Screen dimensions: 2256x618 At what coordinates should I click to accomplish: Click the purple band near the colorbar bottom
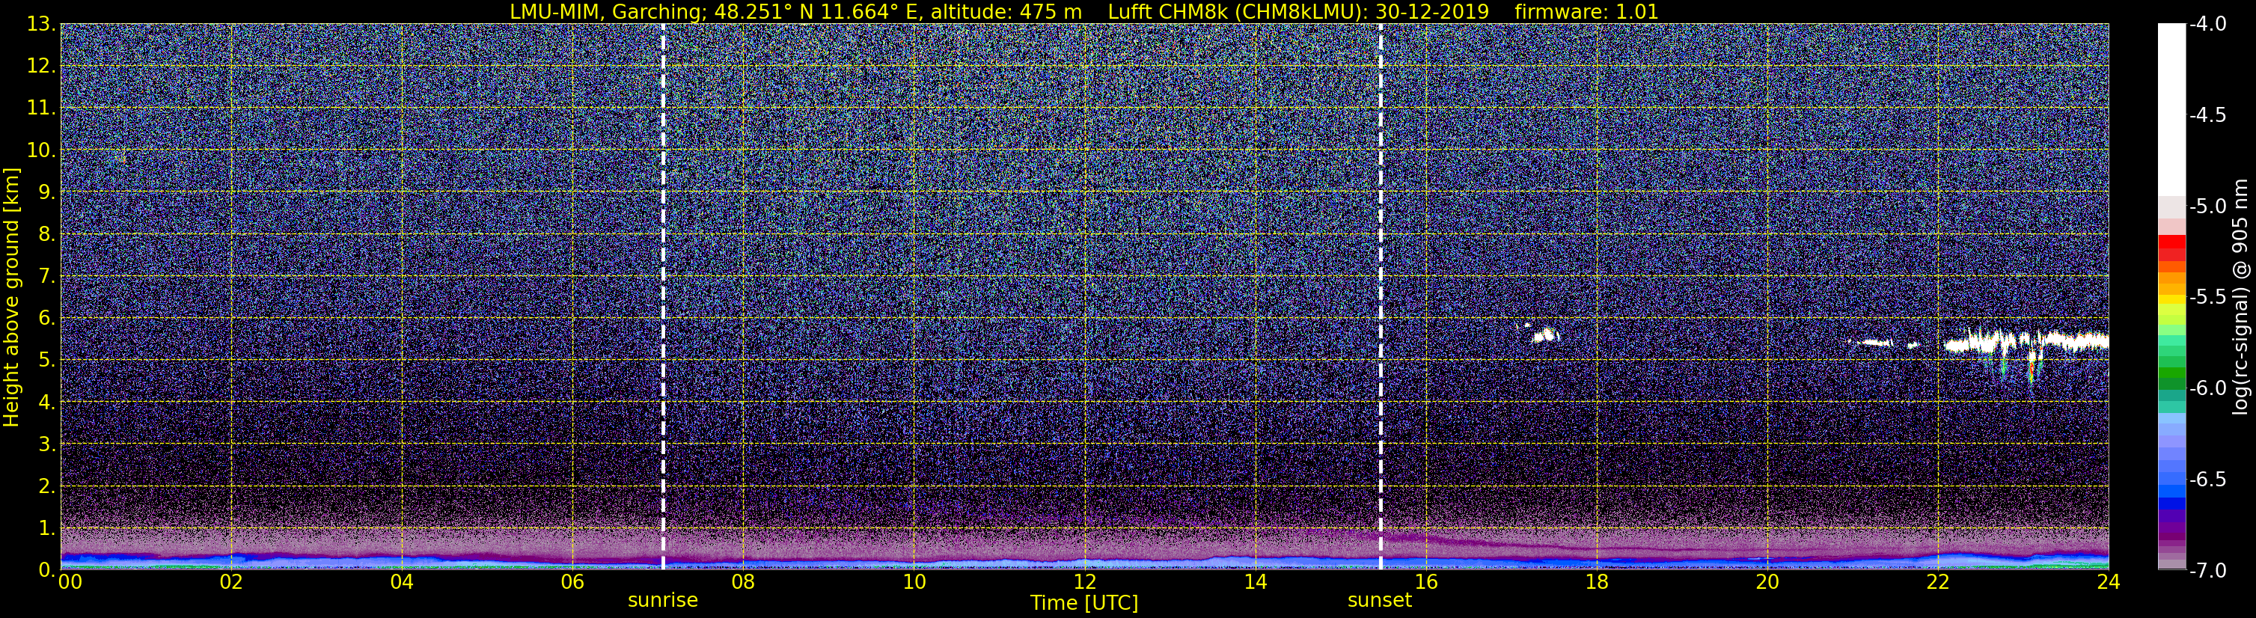tap(2171, 524)
